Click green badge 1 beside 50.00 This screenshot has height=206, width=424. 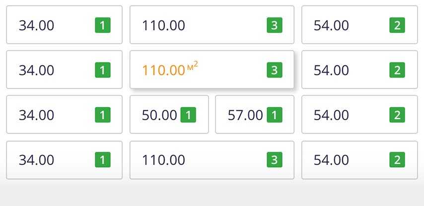tap(188, 115)
